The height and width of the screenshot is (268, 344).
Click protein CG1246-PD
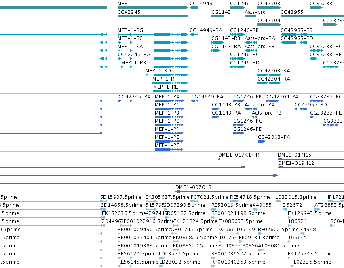[x=248, y=130]
